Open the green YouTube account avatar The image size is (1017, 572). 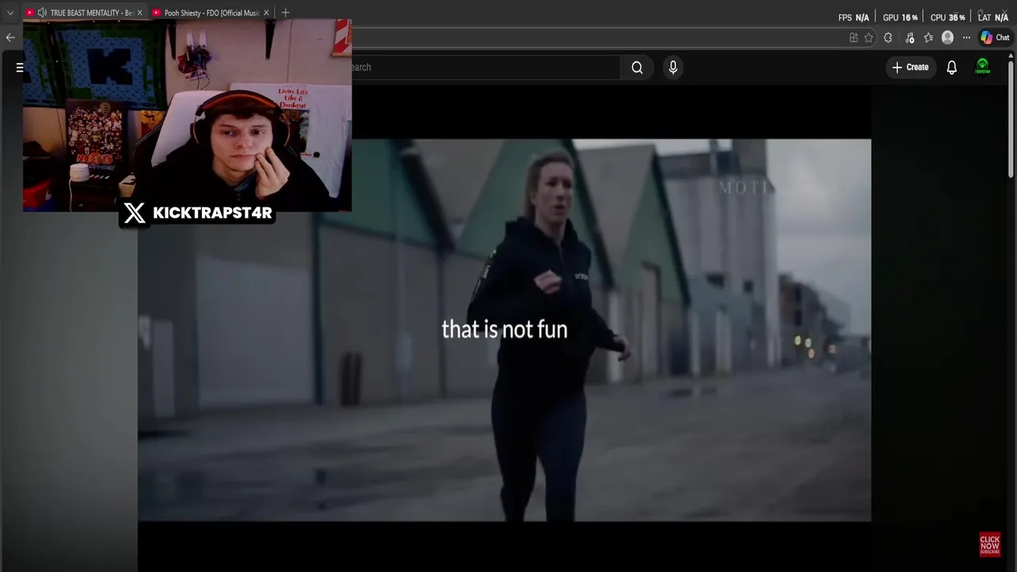[983, 67]
